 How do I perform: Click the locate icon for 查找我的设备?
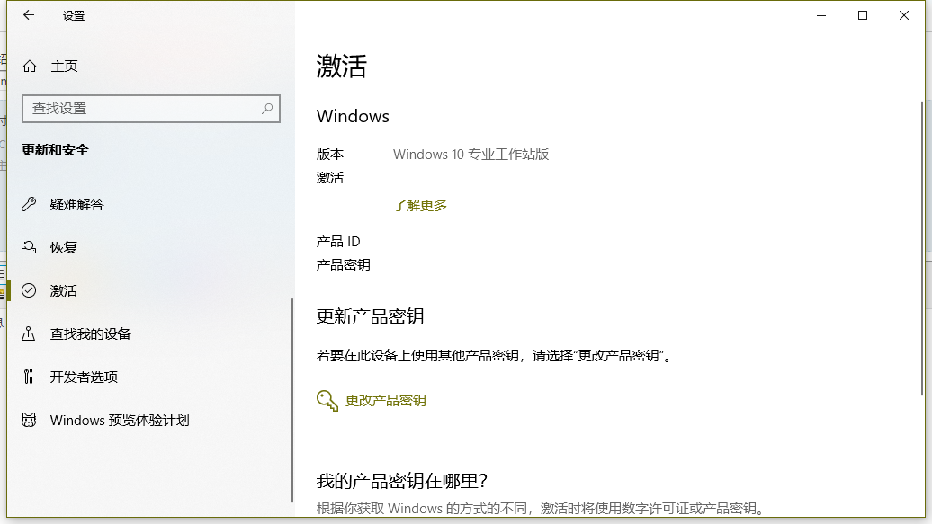[29, 333]
